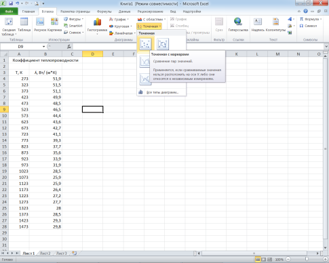Screen dimensions: 329x263
Task: Switch to the Рецензирование tab
Action: [150, 12]
